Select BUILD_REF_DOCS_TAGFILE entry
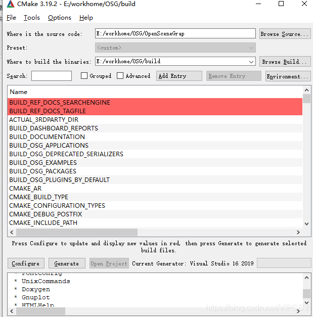The width and height of the screenshot is (313, 317). (155, 111)
